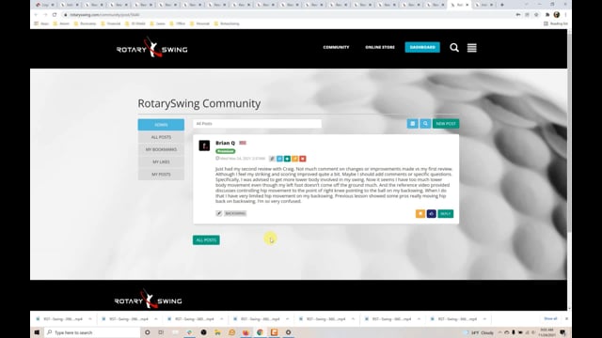Expand the ID Shield bookmarks folder
The width and height of the screenshot is (602, 338).
tap(135, 23)
